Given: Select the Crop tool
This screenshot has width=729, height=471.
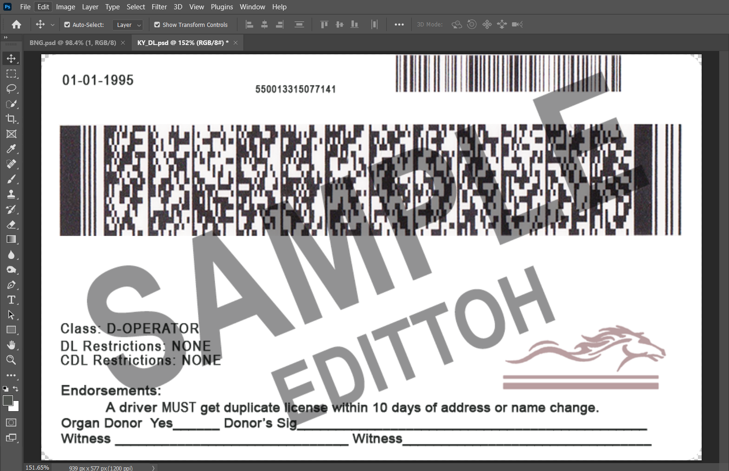Looking at the screenshot, I should [x=11, y=119].
